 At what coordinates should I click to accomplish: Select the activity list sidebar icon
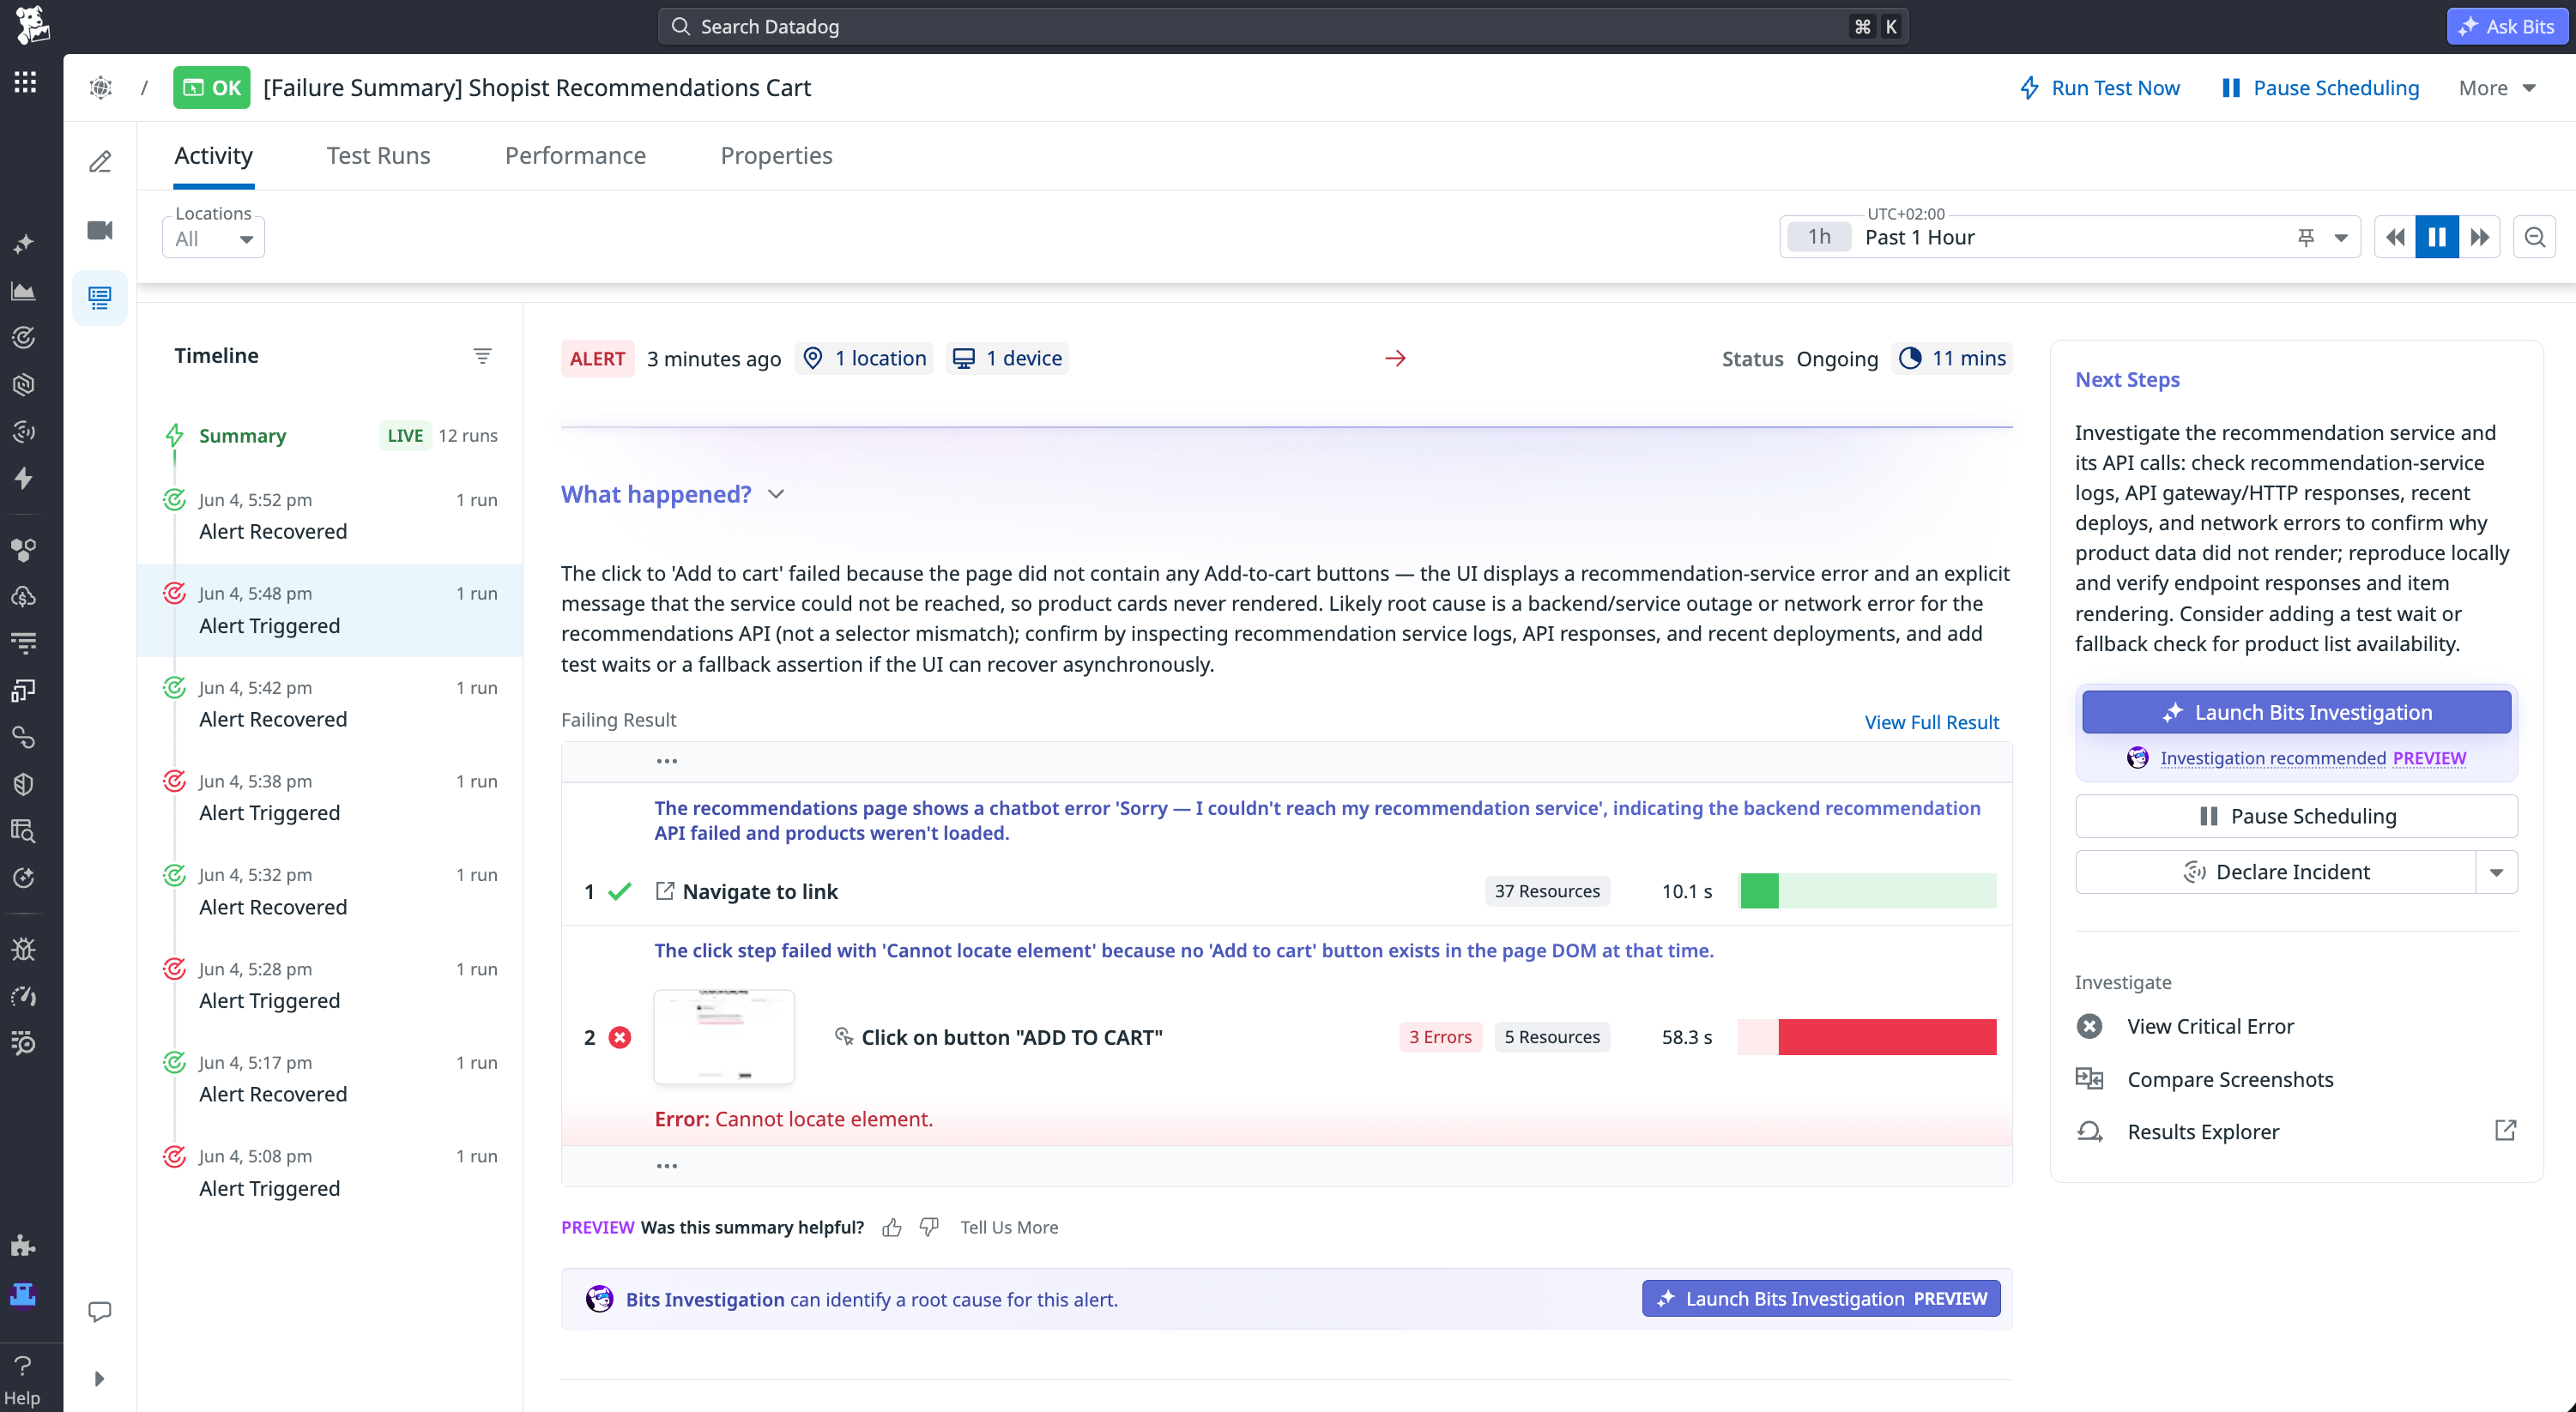[100, 297]
